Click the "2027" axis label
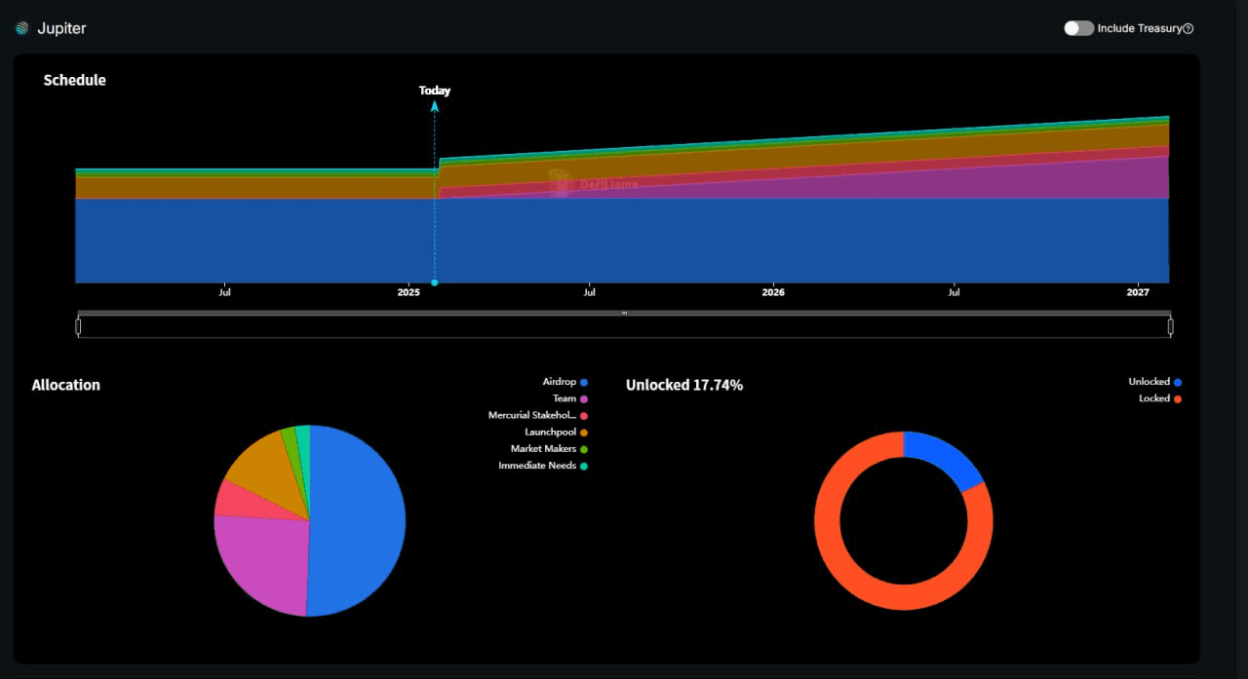Screen dimensions: 1248x679 1138,292
